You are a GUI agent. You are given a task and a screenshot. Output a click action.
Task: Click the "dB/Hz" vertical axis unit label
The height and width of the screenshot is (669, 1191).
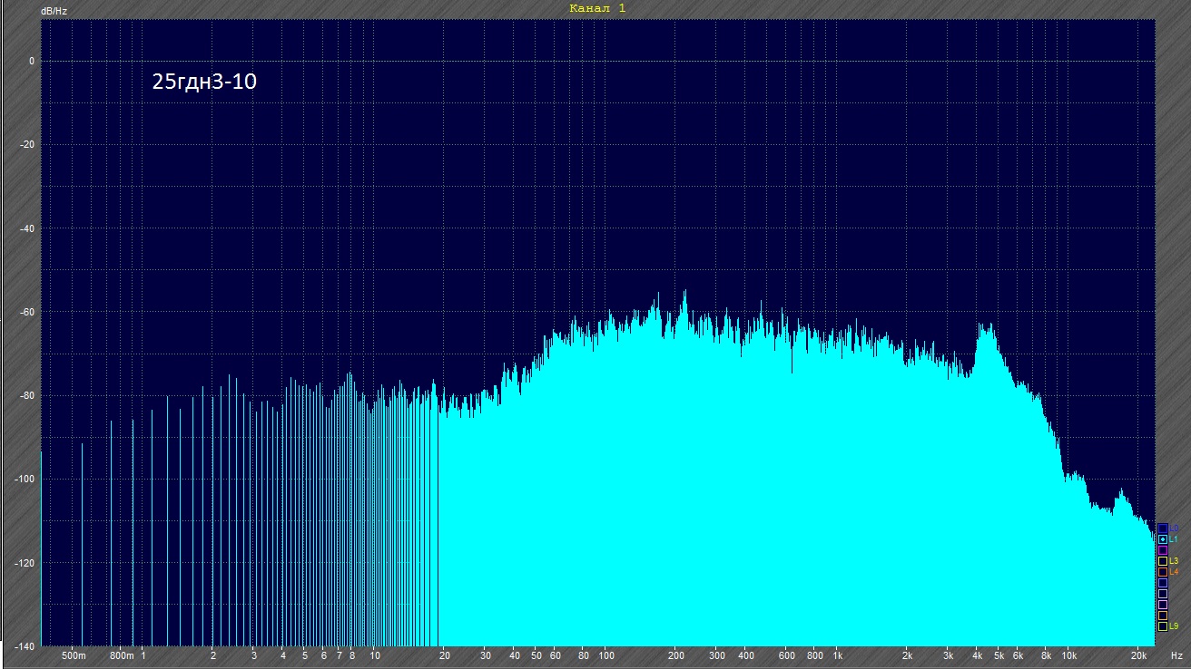(54, 11)
